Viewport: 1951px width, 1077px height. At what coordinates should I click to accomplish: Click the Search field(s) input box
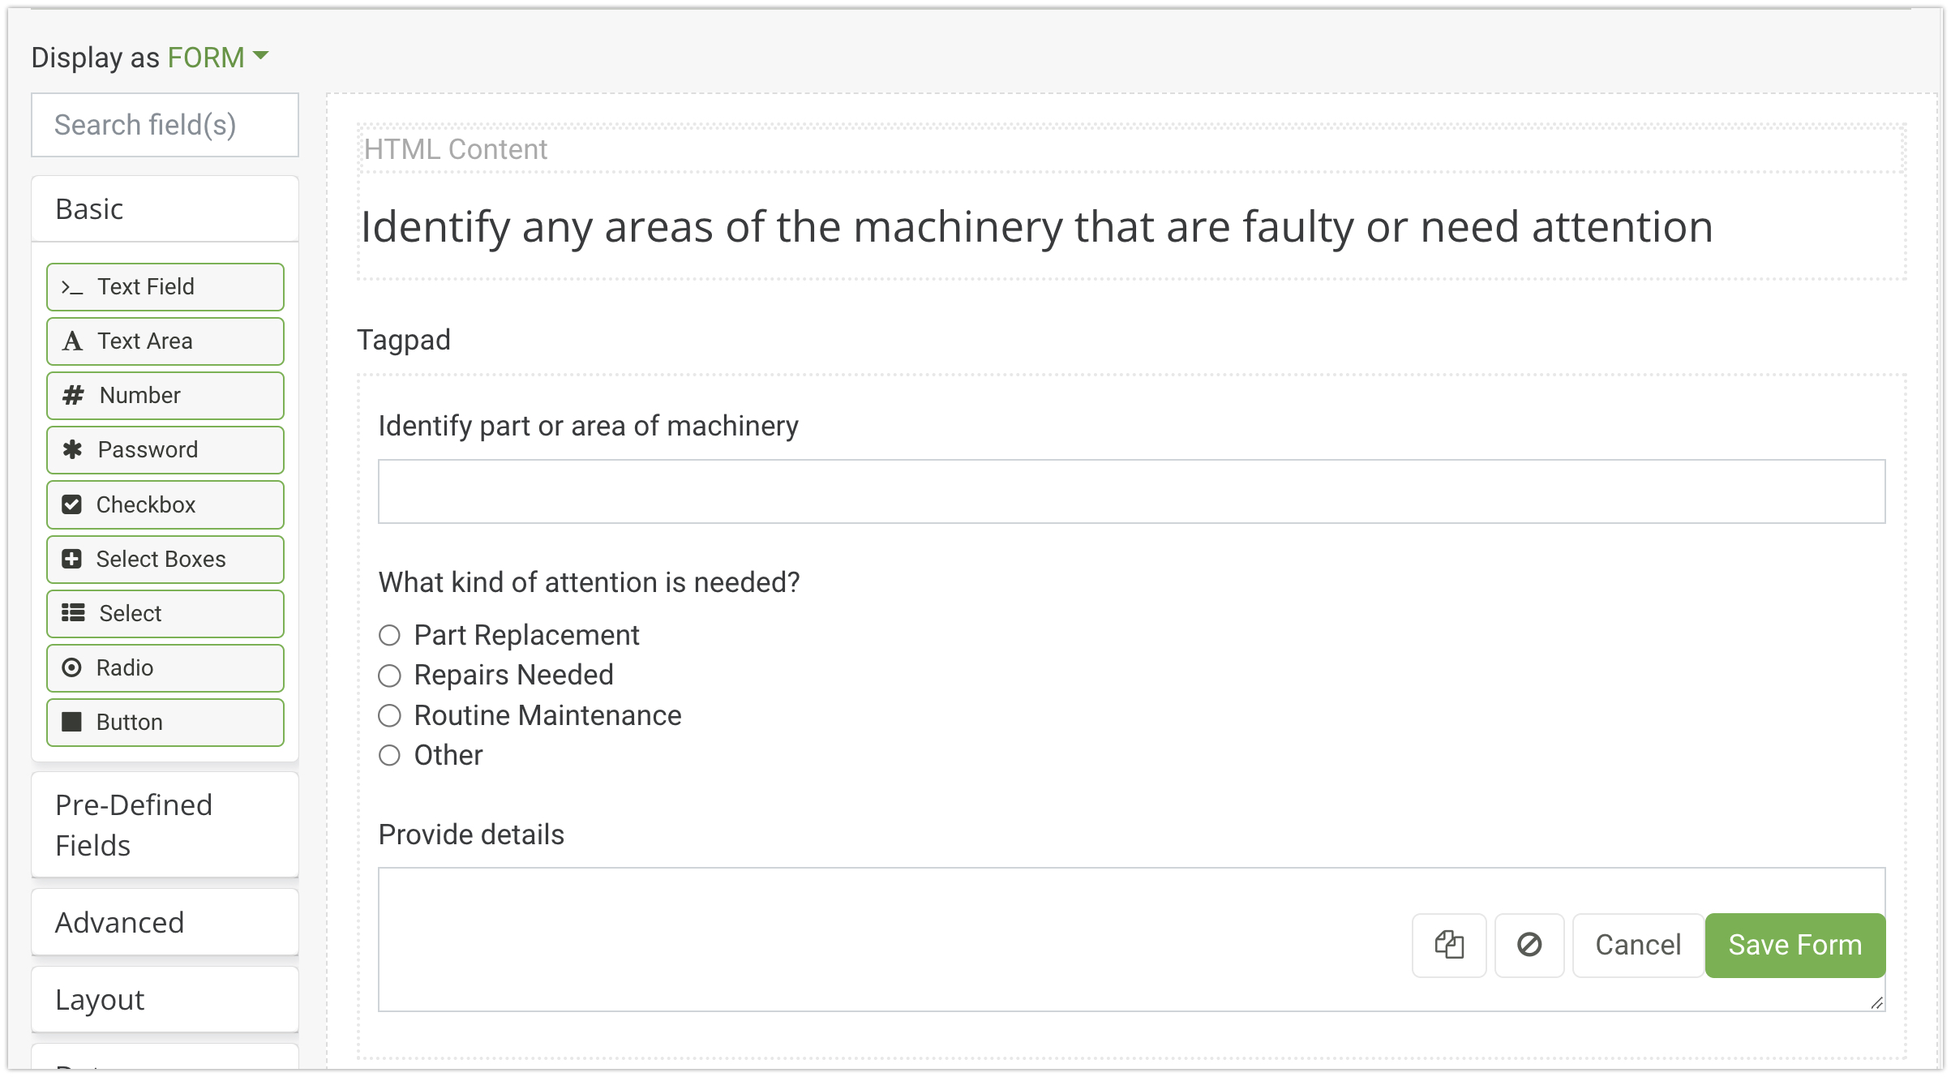point(165,125)
